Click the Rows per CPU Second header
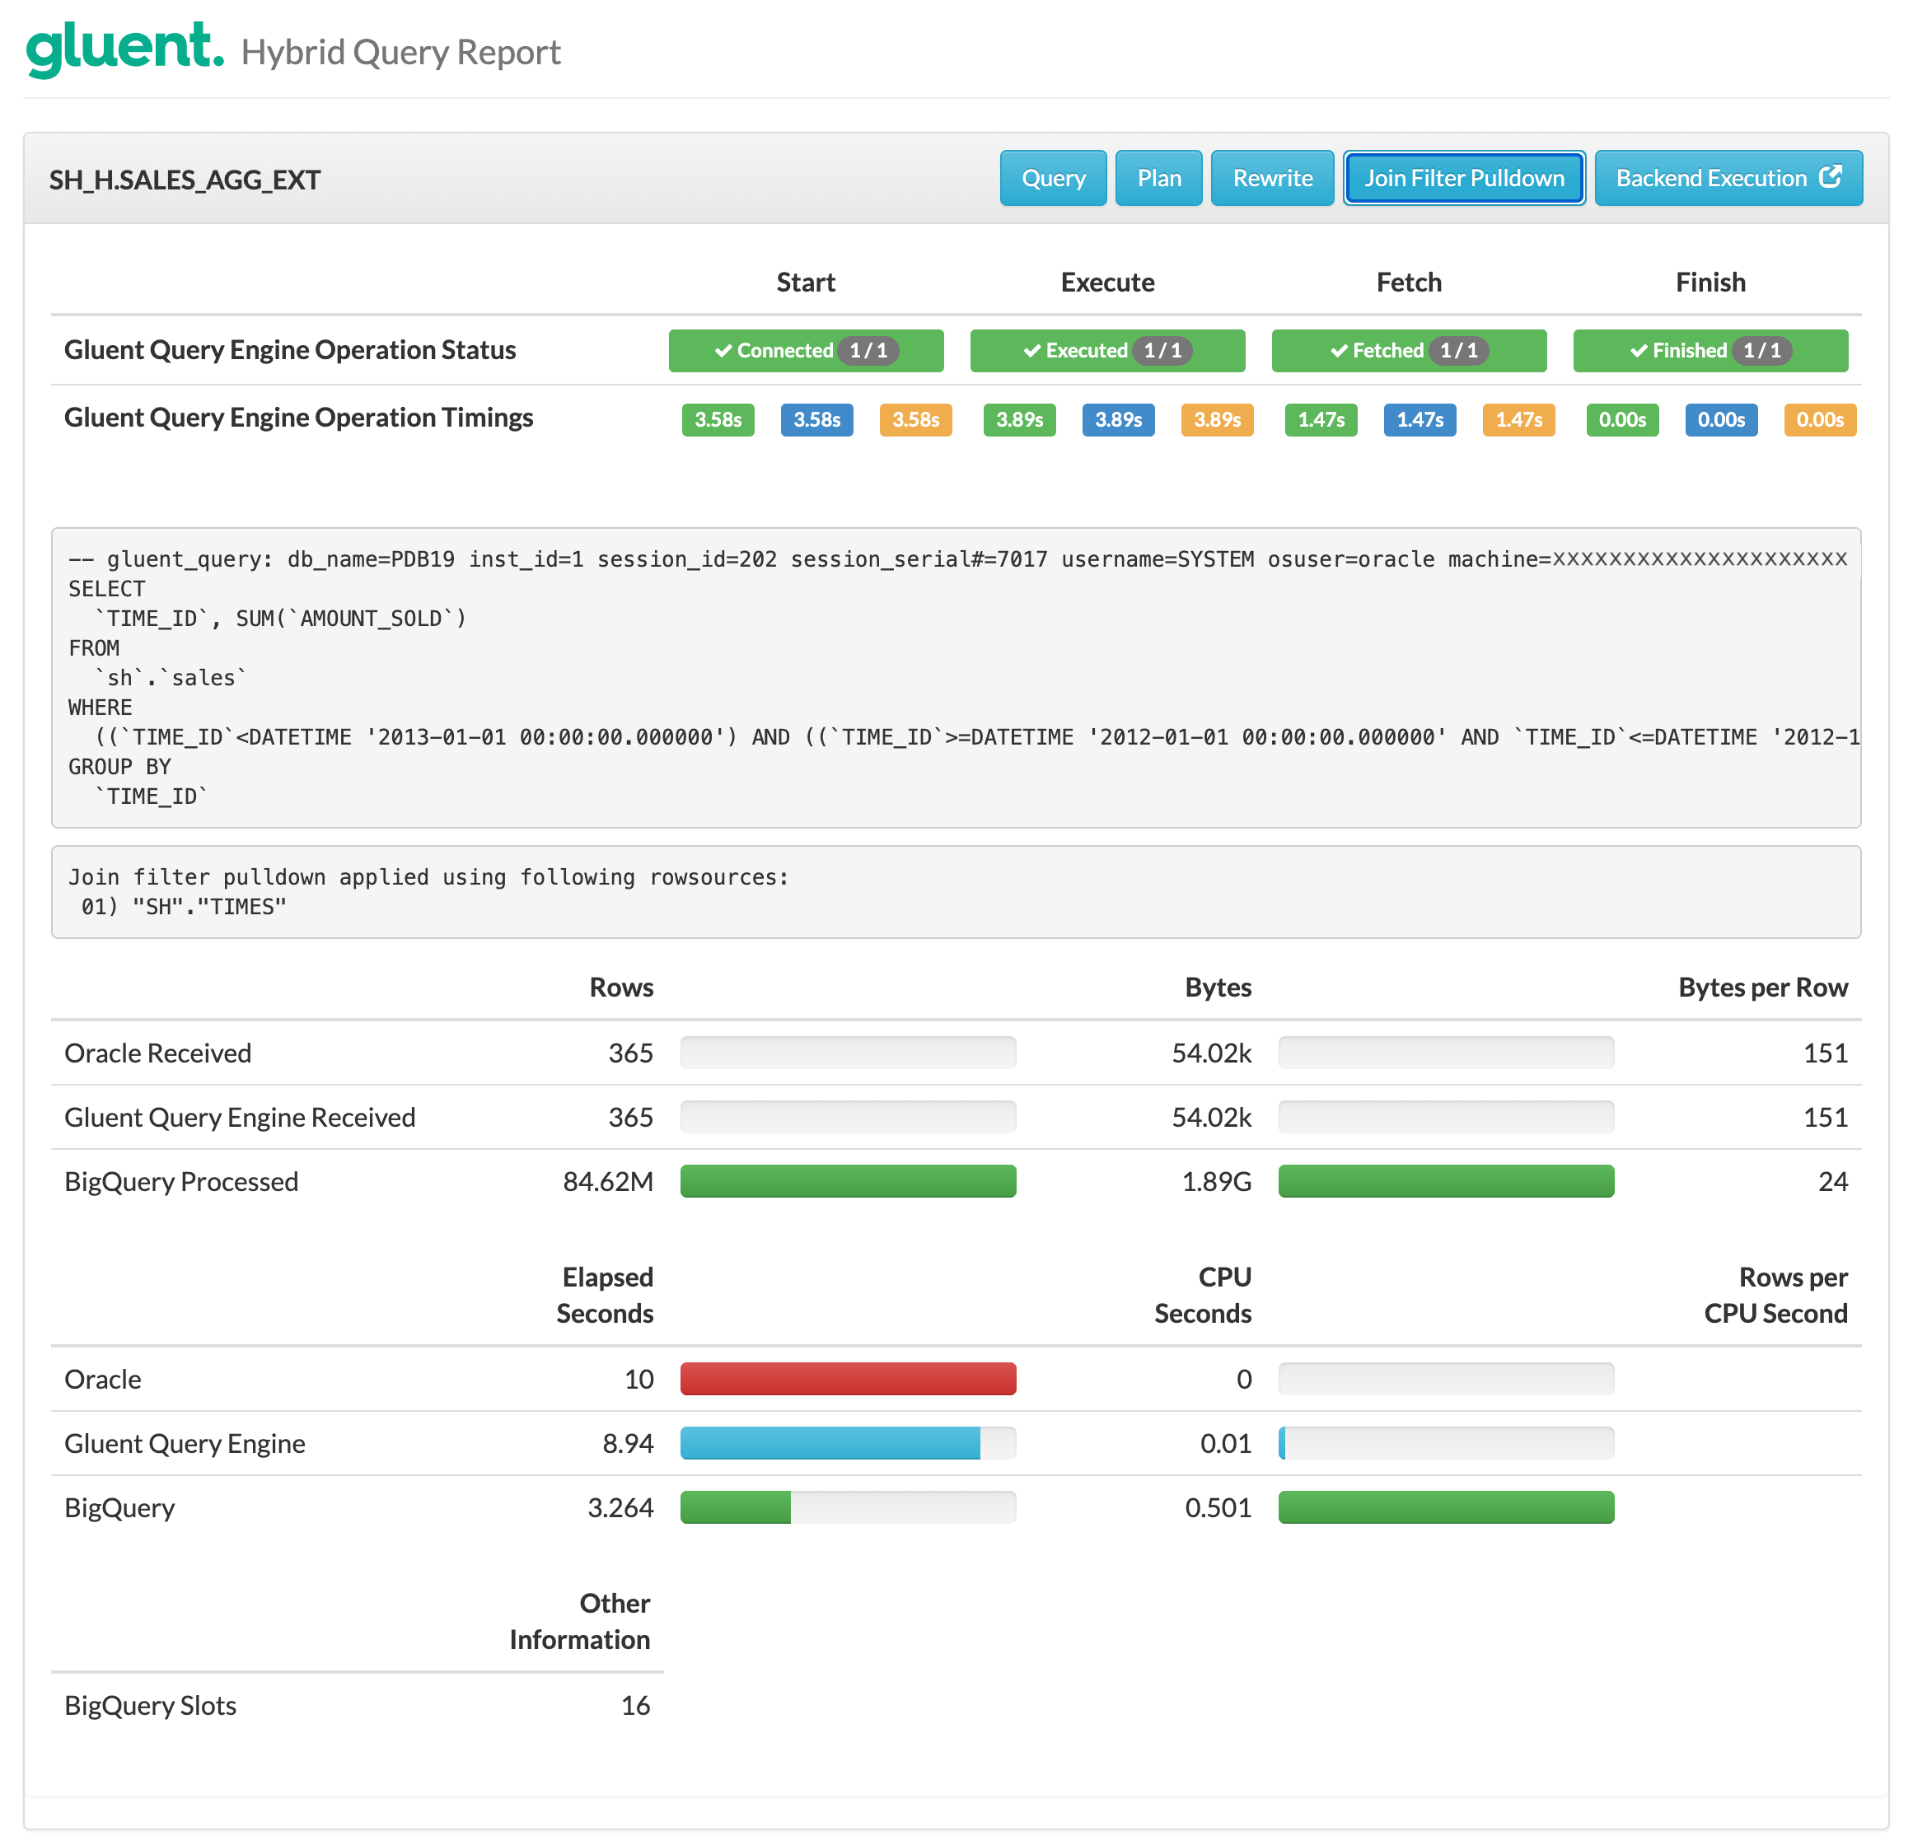The height and width of the screenshot is (1845, 1913). [1775, 1295]
